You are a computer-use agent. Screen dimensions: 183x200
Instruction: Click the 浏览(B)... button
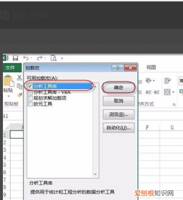[x=119, y=115]
